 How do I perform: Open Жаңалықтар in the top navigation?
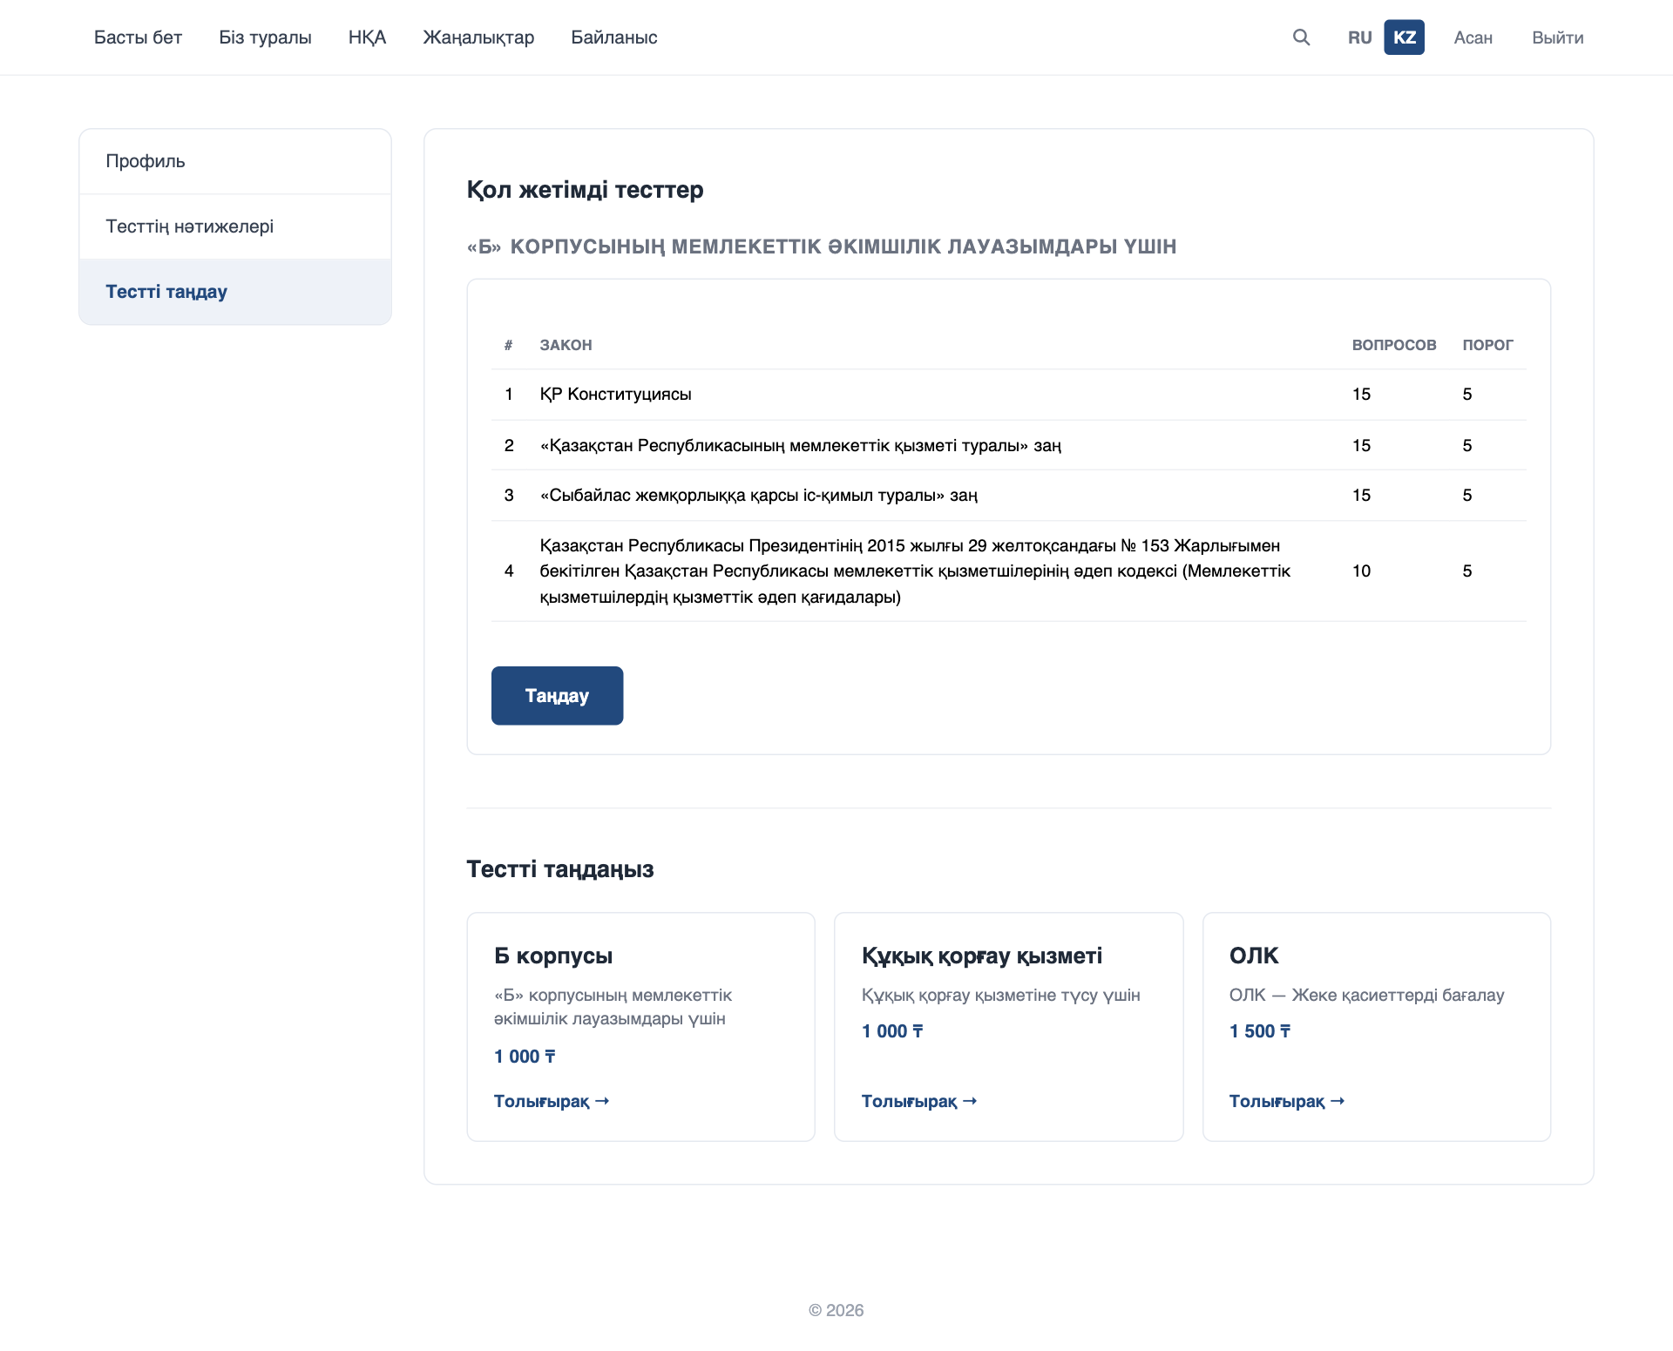(x=478, y=37)
